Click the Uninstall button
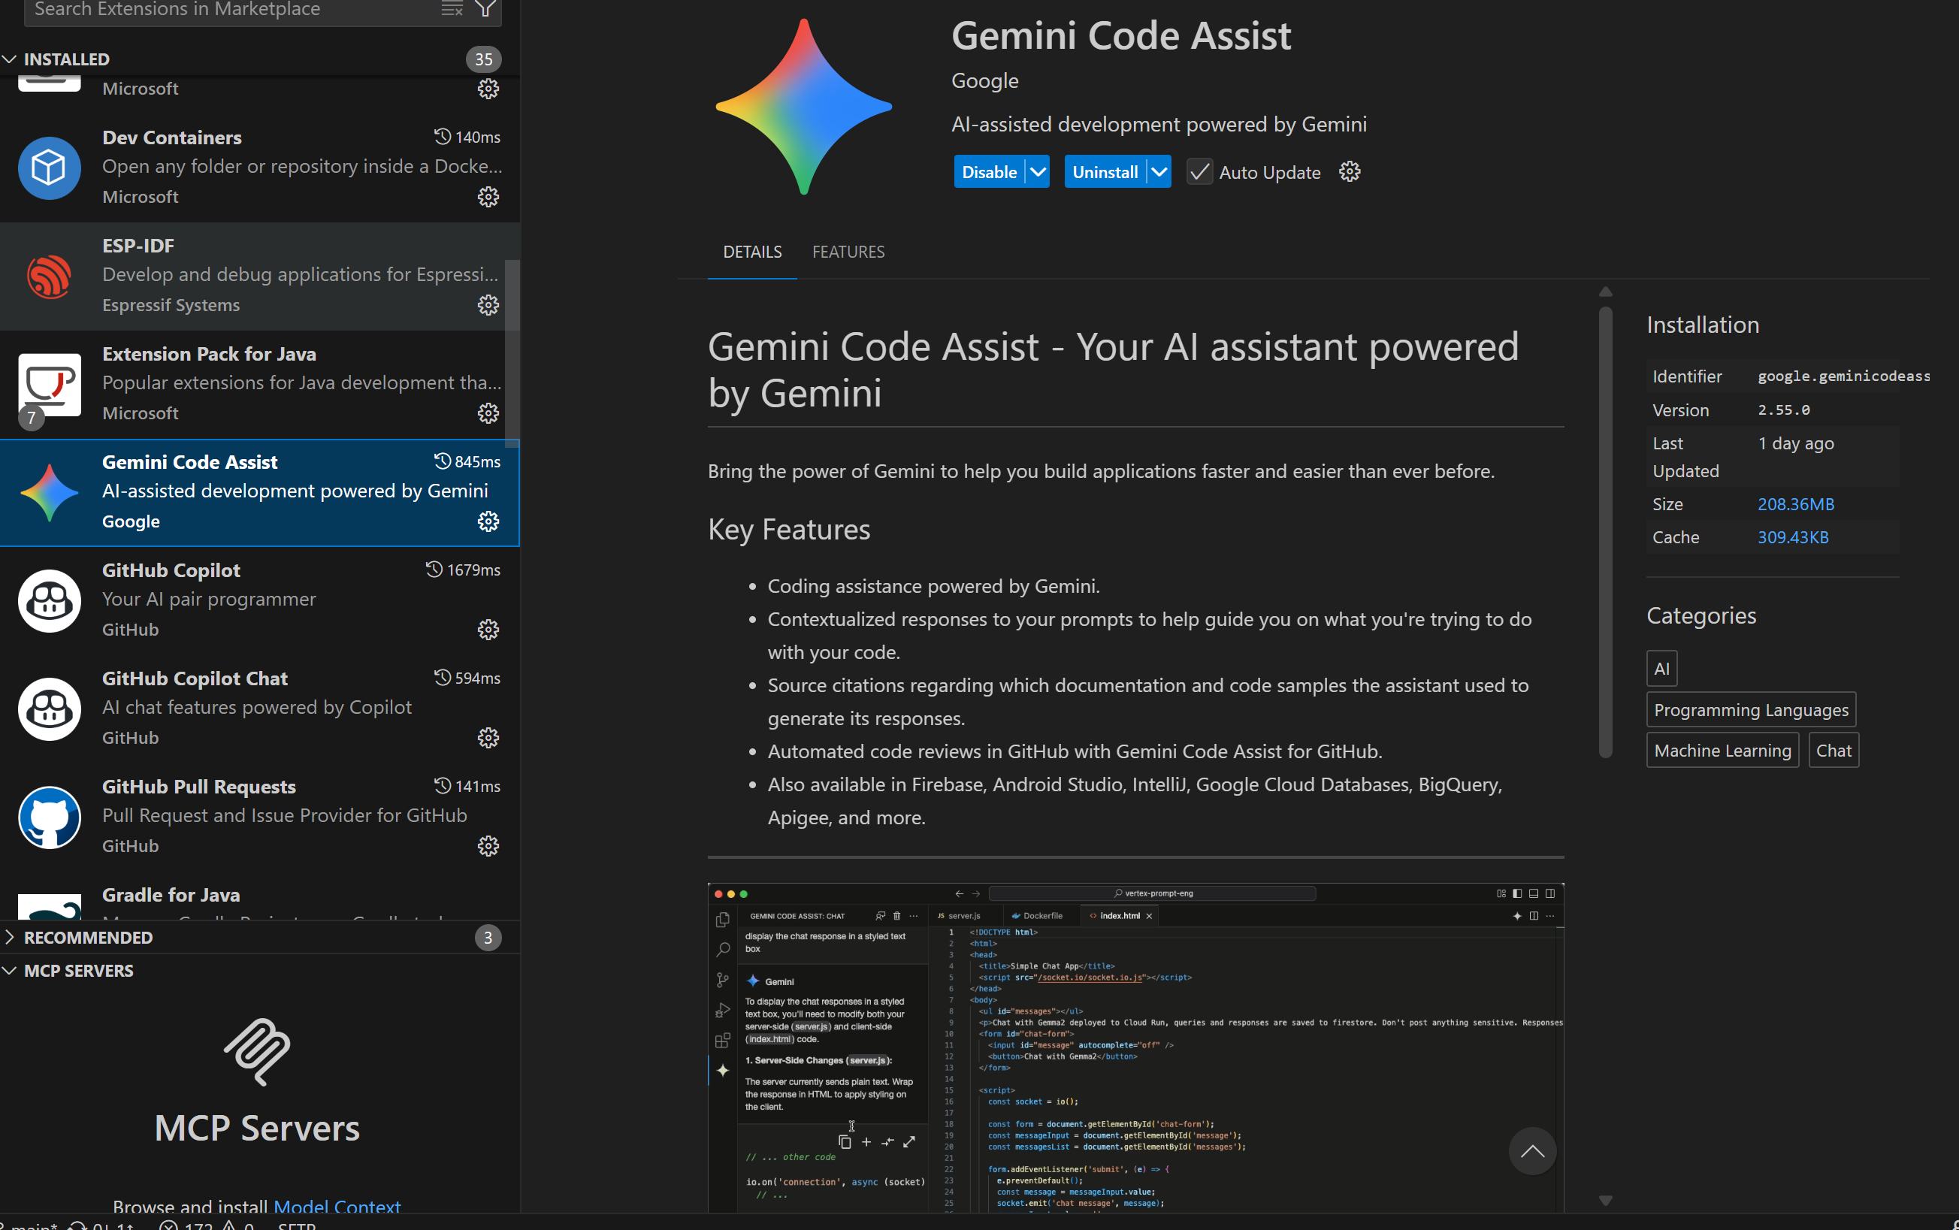This screenshot has width=1959, height=1230. click(1105, 171)
